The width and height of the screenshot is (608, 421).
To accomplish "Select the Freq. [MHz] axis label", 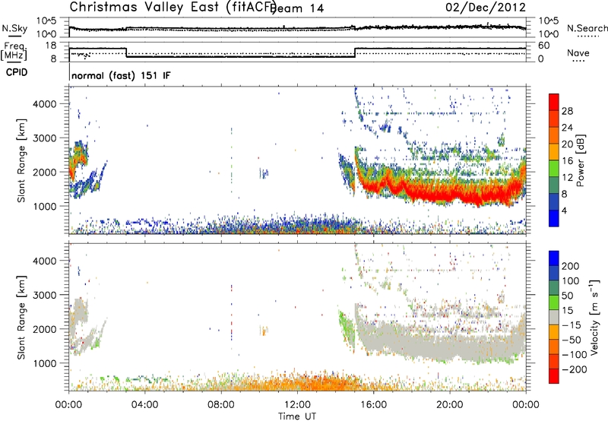I will pyautogui.click(x=14, y=51).
